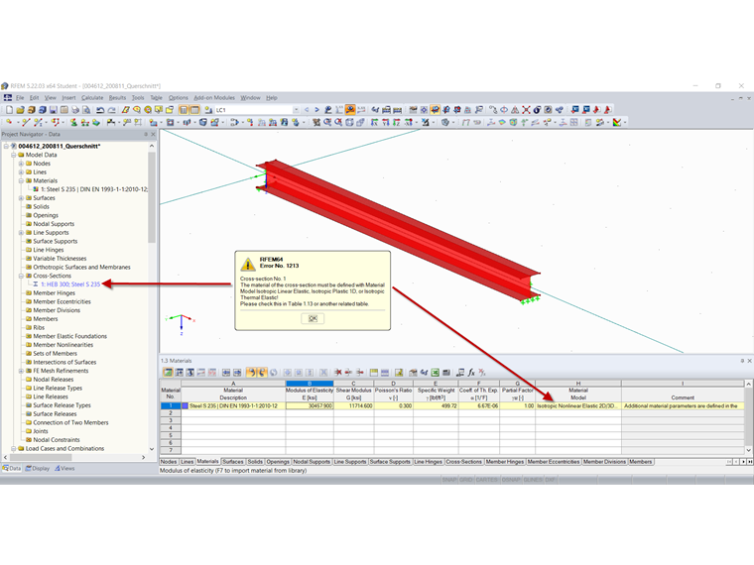Select Steel S 235 material tree item
This screenshot has width=754, height=565.
[x=94, y=189]
